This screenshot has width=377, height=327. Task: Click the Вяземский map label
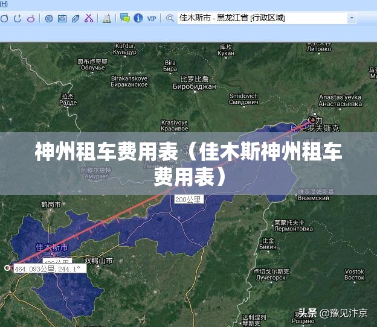click(x=314, y=198)
